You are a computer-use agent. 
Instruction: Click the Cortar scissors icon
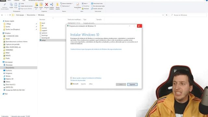pos(19,4)
